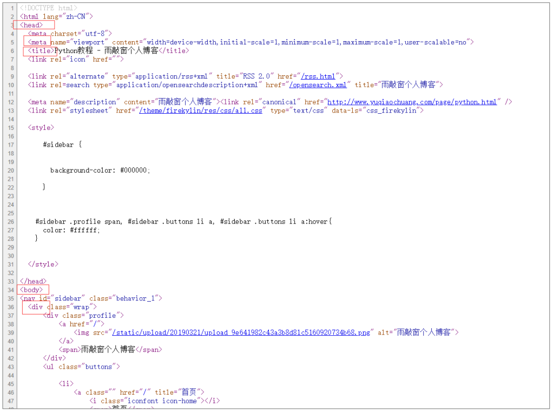Image resolution: width=553 pixels, height=411 pixels.
Task: Click the <!DOCTYPE html> declaration
Action: click(48, 8)
